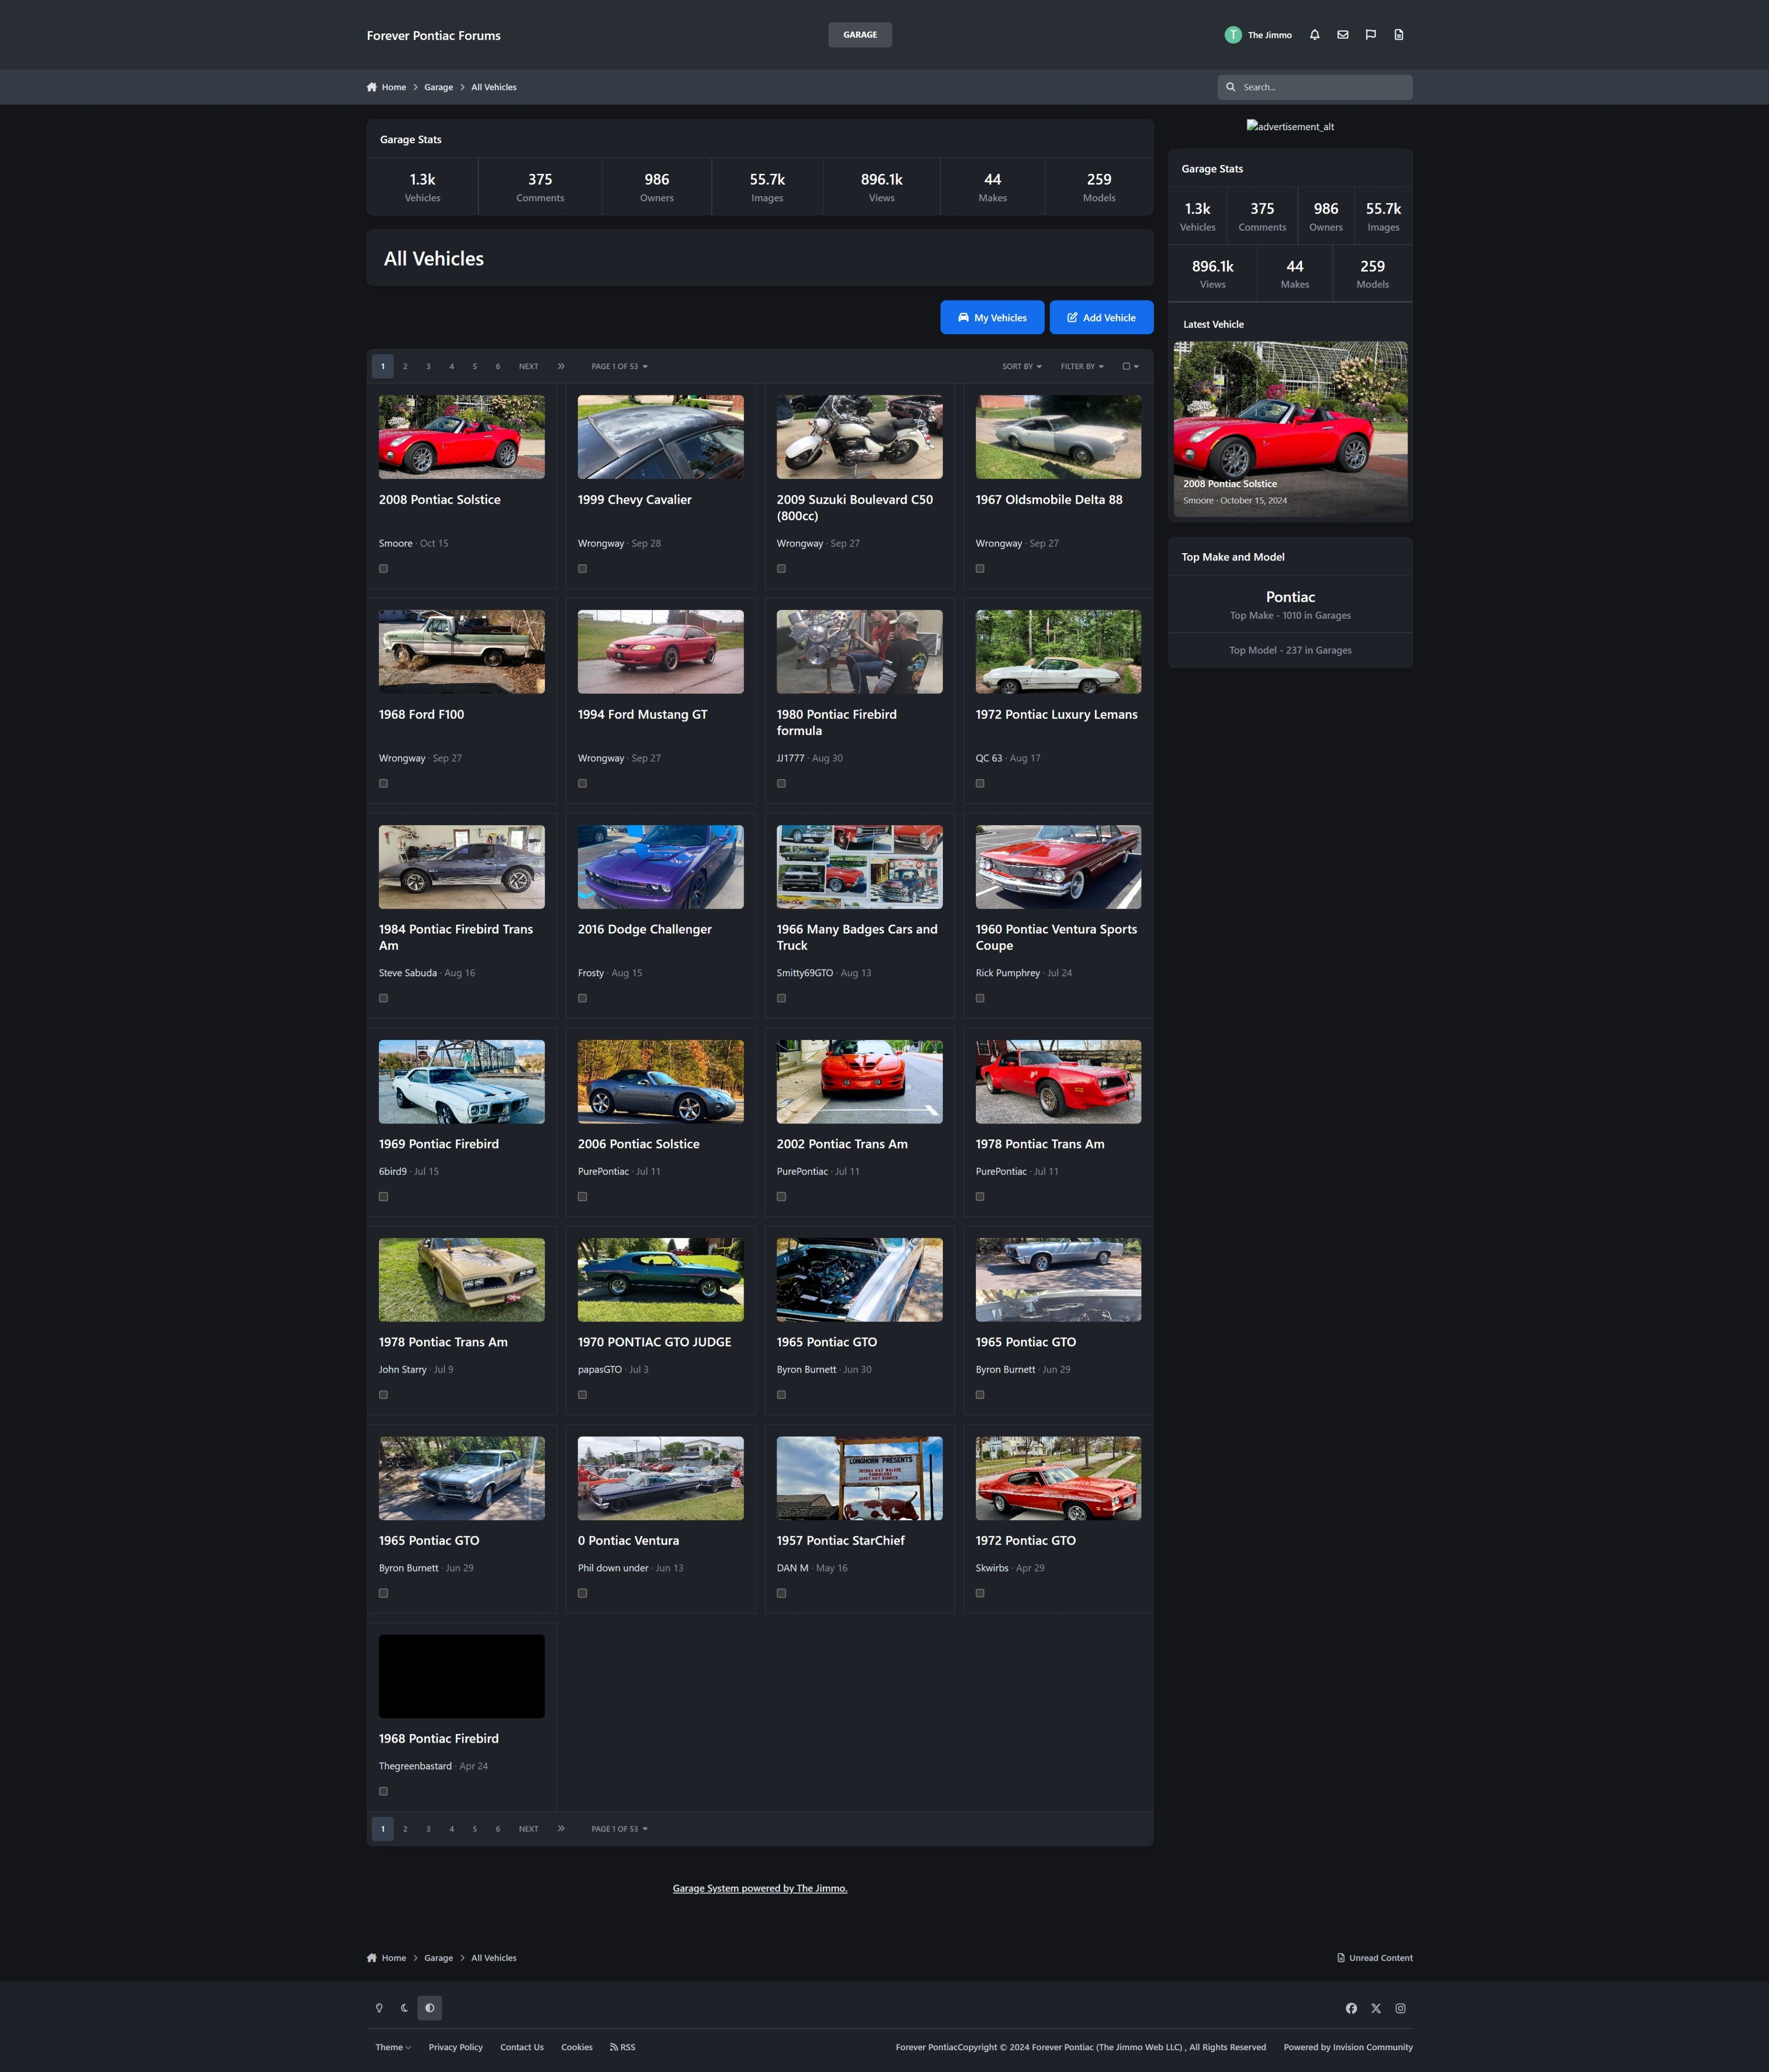Click The Jimmo user avatar
This screenshot has width=1769, height=2072.
coord(1232,35)
